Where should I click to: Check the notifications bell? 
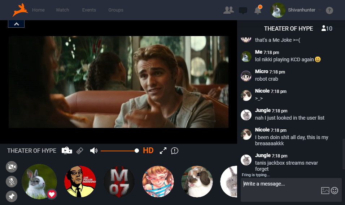(258, 10)
